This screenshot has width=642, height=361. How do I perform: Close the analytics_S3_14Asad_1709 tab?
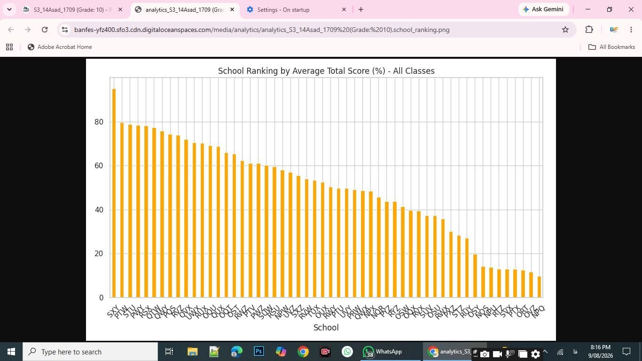point(232,9)
